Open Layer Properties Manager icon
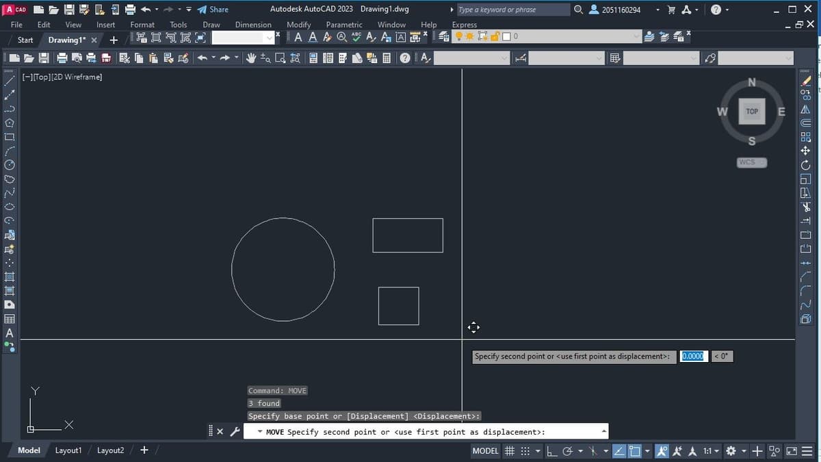821x462 pixels. coord(443,36)
